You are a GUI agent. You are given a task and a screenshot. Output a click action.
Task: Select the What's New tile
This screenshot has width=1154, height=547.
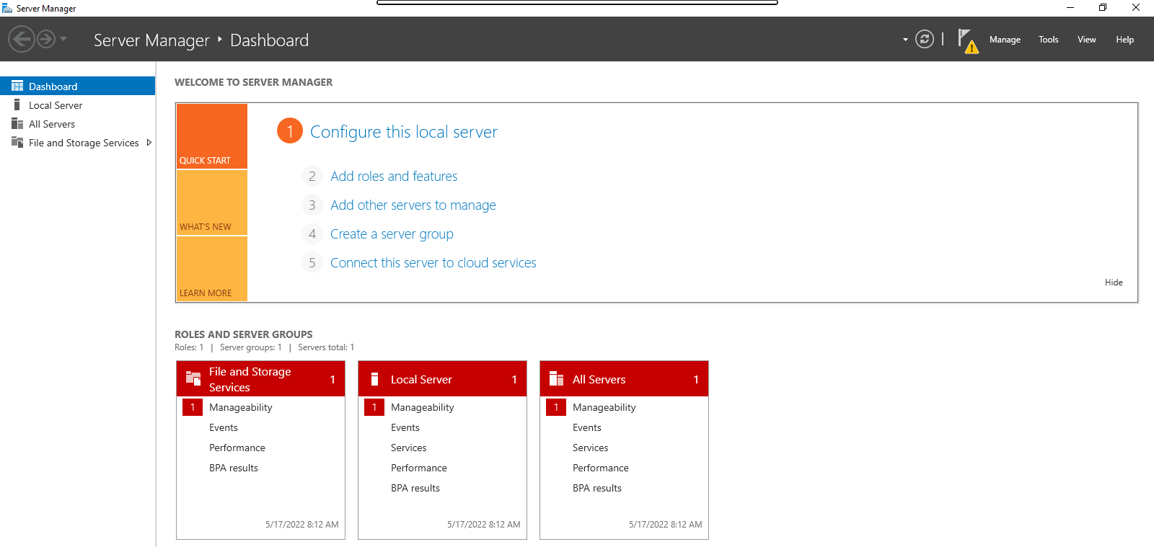coord(212,203)
